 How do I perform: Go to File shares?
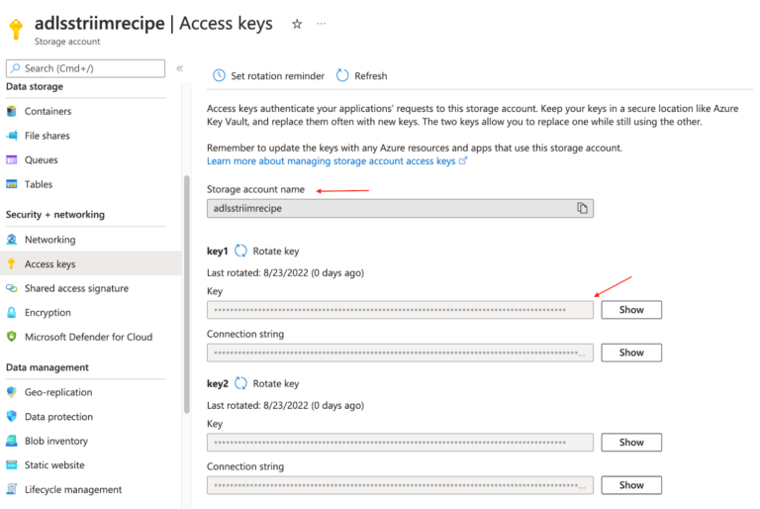tap(47, 136)
